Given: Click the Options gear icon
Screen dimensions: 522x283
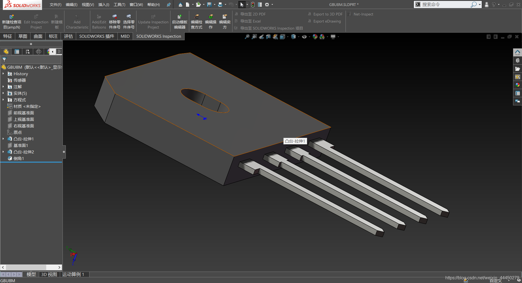Looking at the screenshot, I should (x=267, y=5).
